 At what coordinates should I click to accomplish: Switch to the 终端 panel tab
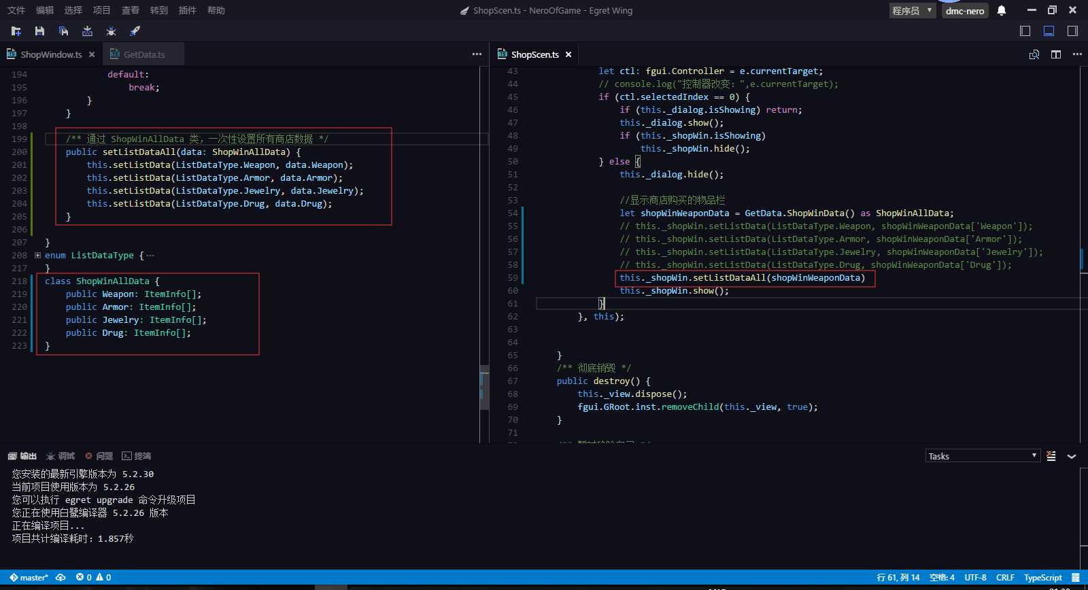click(137, 456)
